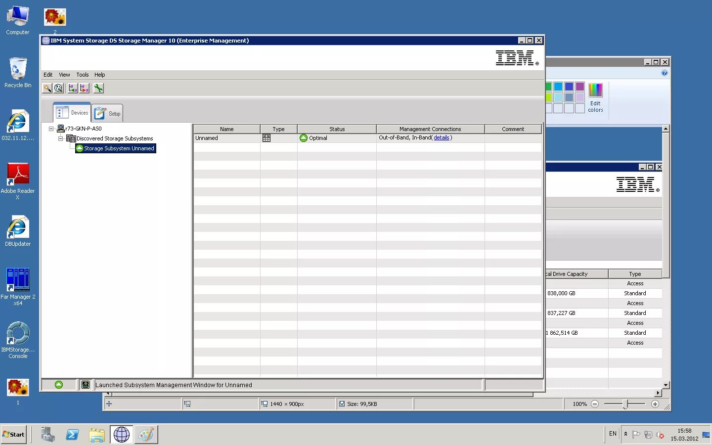The height and width of the screenshot is (445, 712).
Task: Click the green status icon in the status bar
Action: pyautogui.click(x=59, y=385)
